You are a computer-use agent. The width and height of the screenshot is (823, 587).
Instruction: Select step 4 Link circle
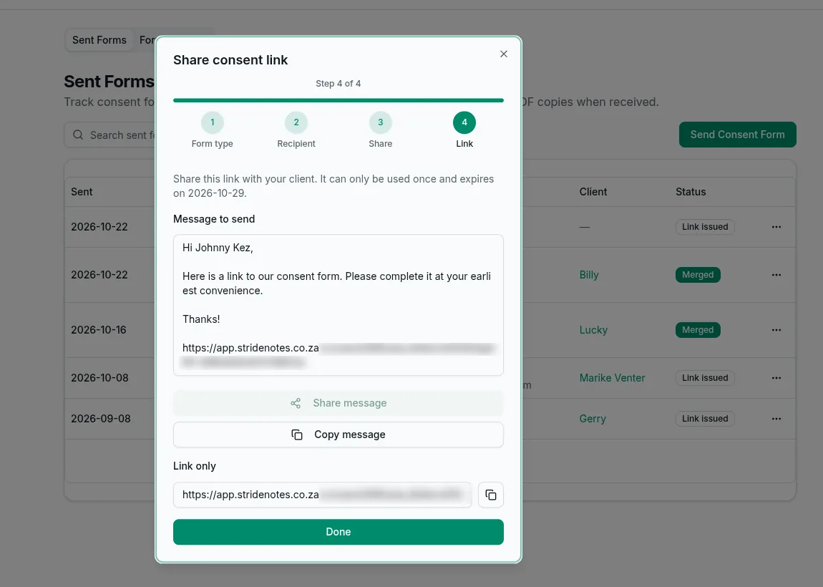(464, 122)
